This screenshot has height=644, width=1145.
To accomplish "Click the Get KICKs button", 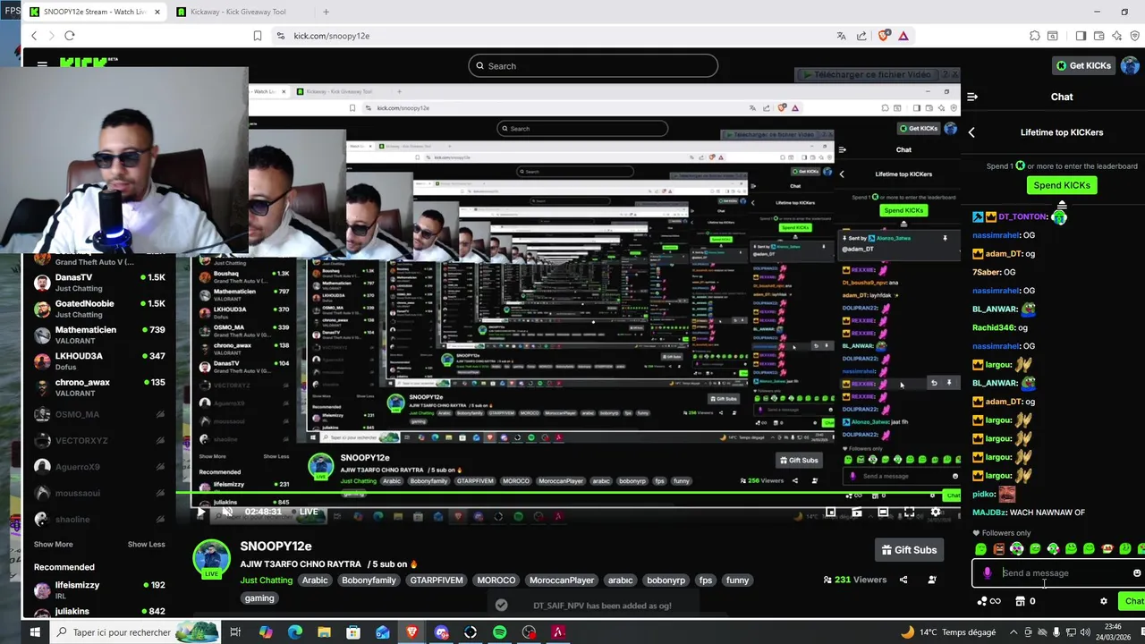I will pyautogui.click(x=1083, y=65).
